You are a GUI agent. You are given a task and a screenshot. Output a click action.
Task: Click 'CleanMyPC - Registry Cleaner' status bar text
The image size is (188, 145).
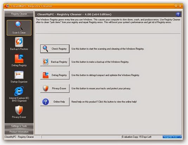[19, 137]
